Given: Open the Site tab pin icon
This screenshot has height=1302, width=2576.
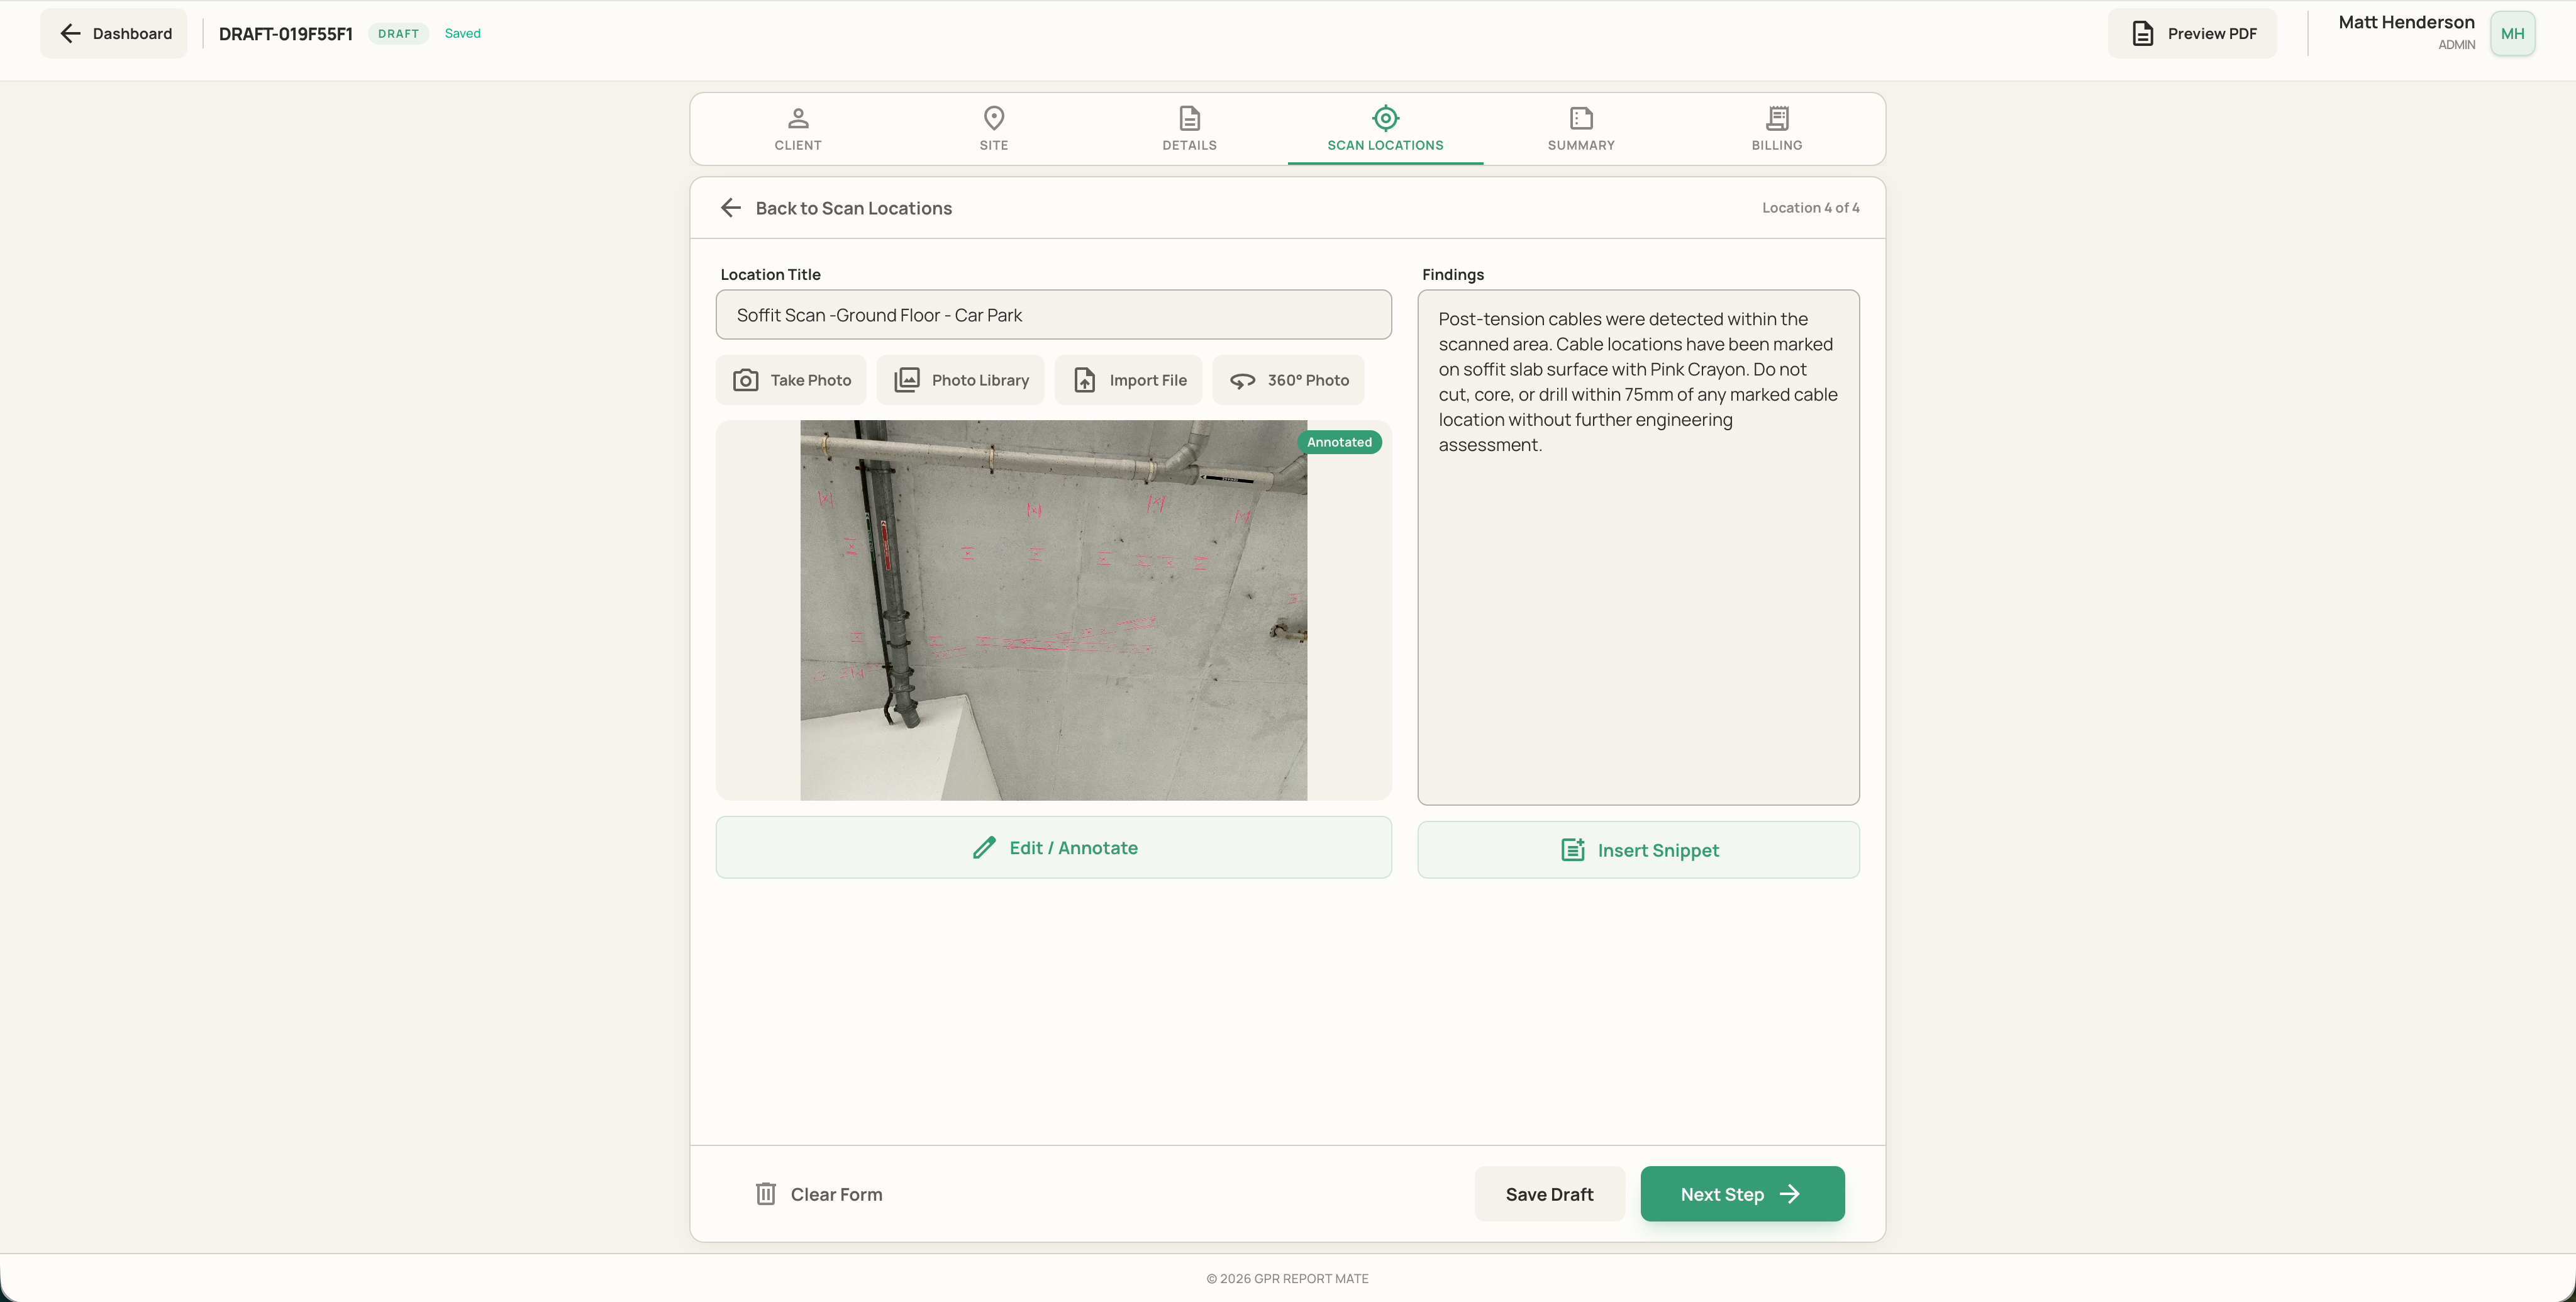Looking at the screenshot, I should 994,118.
